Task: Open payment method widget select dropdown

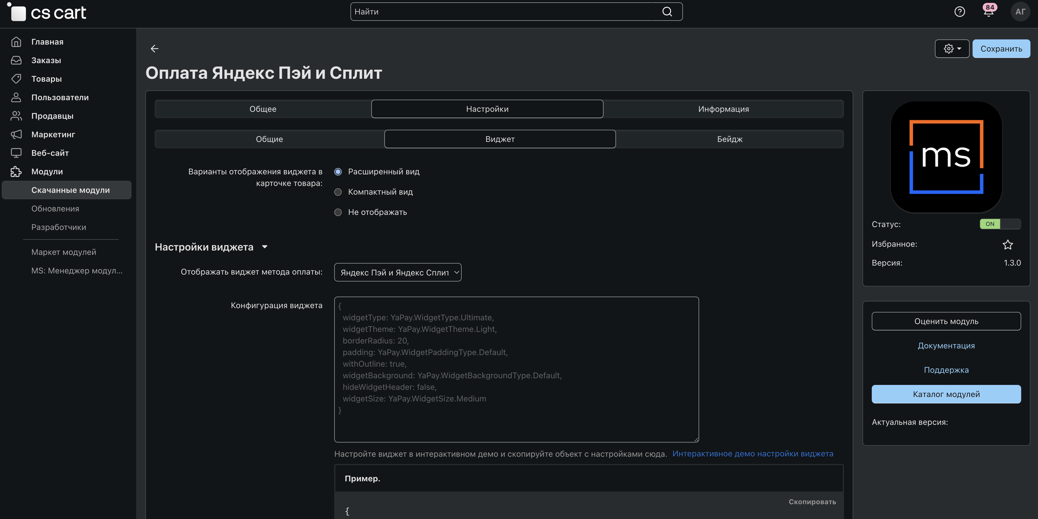Action: click(397, 273)
